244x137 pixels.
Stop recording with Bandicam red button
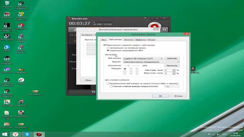[x=154, y=25]
